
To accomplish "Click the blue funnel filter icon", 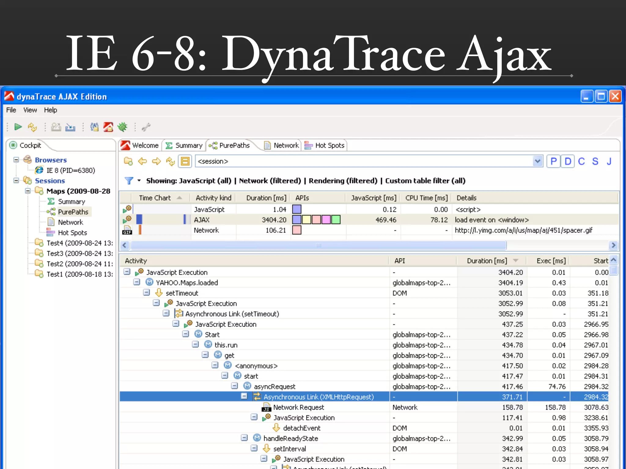I will [129, 181].
